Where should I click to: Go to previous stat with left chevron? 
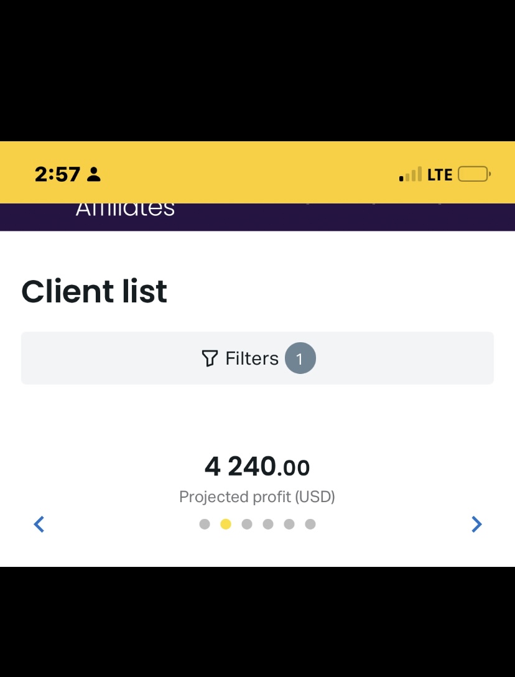(39, 525)
